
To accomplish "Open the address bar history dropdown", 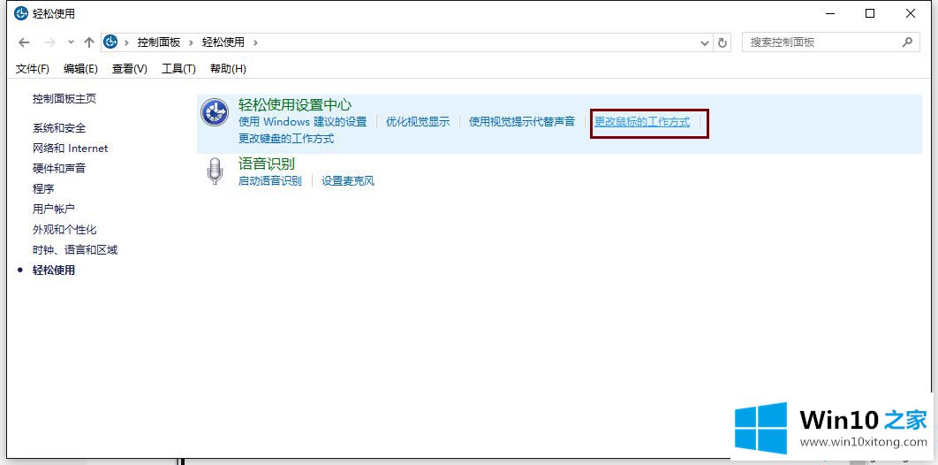I will pos(704,42).
